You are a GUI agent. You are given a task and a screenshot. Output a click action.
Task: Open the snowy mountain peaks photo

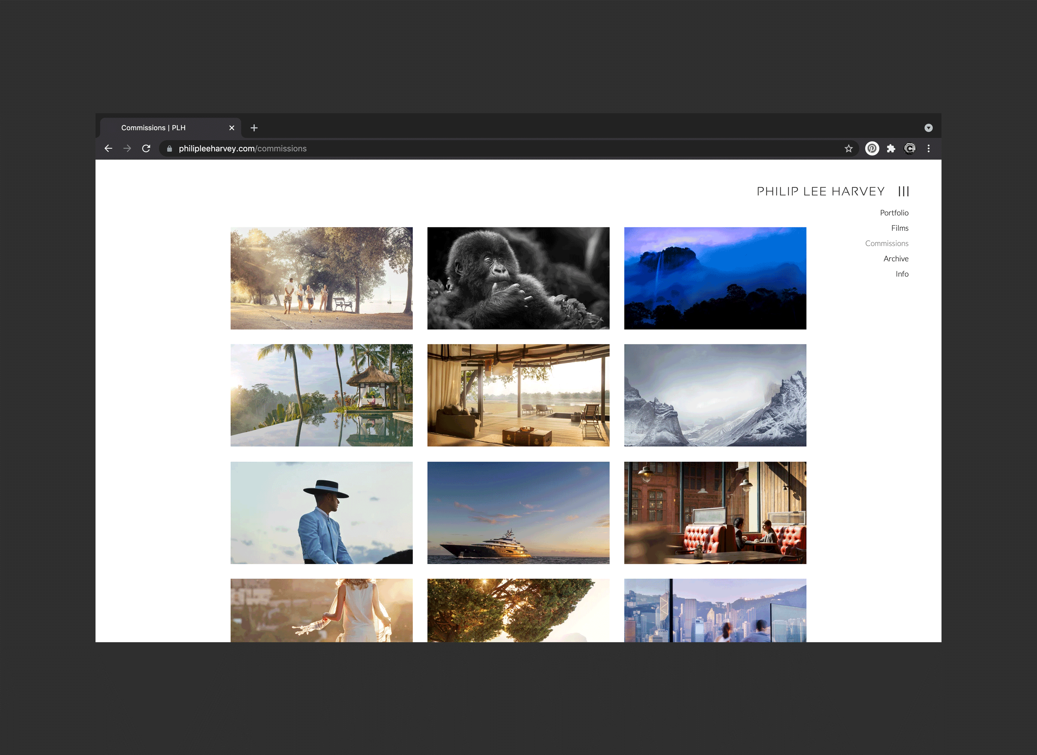tap(715, 395)
